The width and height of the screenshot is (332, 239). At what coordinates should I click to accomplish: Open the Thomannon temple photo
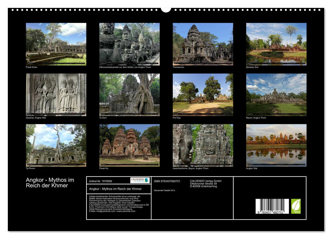[202, 44]
